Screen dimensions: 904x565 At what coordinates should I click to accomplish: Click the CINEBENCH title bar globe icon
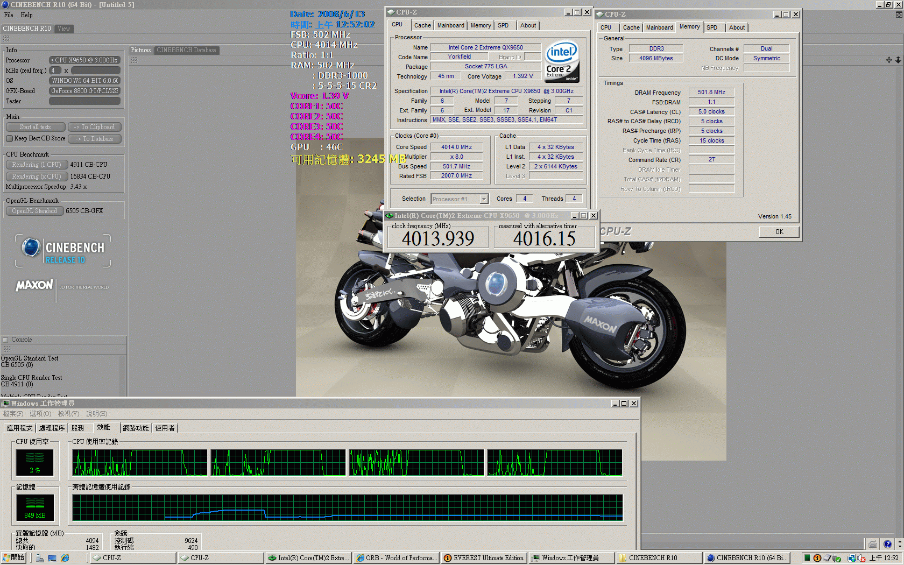(5, 4)
